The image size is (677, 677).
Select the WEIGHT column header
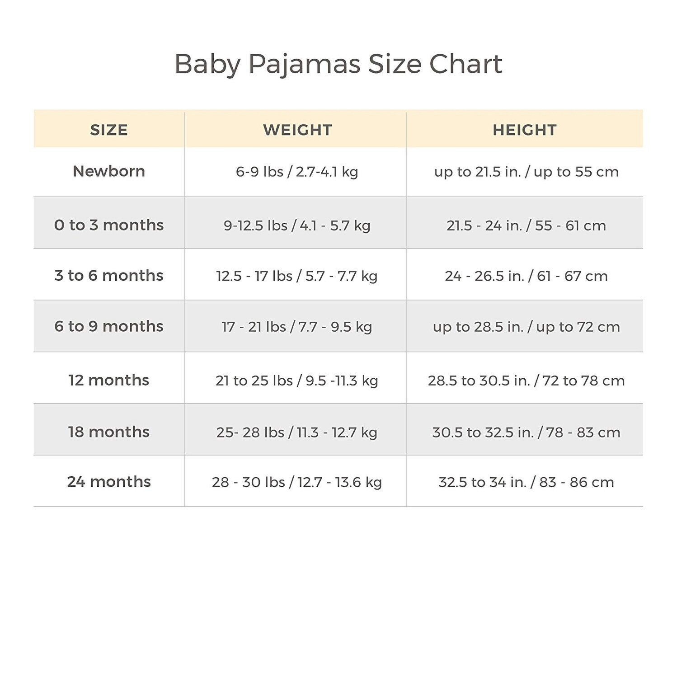tap(297, 130)
